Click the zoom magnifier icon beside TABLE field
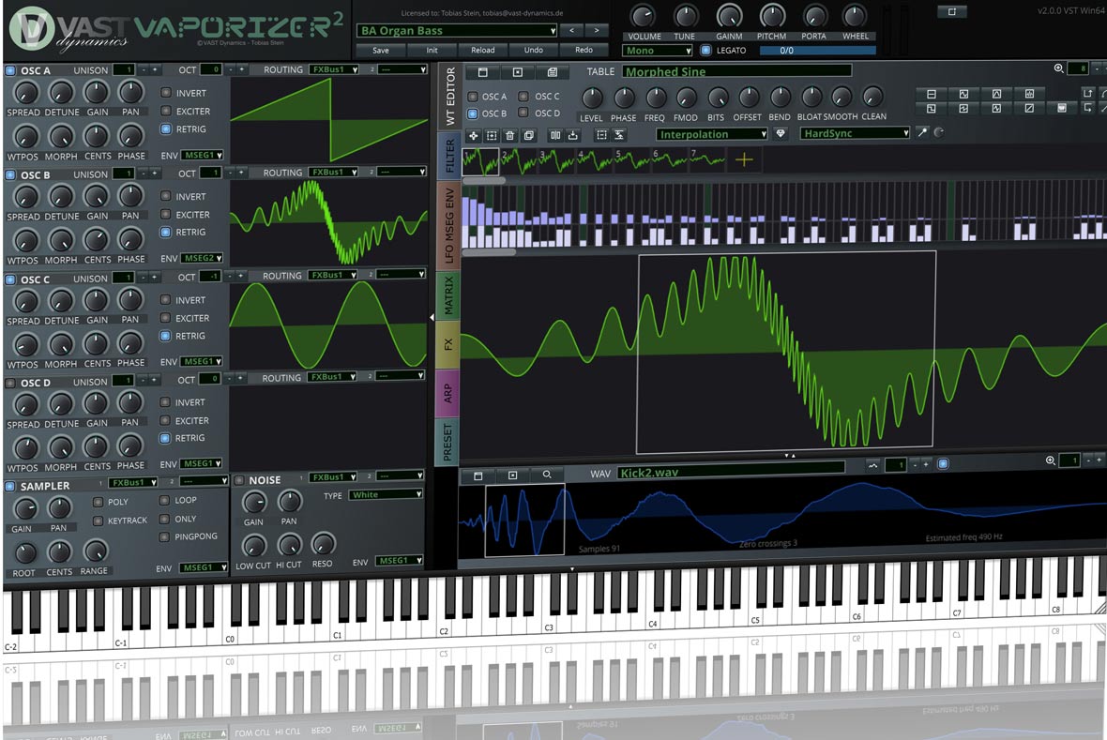Image resolution: width=1107 pixels, height=740 pixels. pyautogui.click(x=1059, y=68)
